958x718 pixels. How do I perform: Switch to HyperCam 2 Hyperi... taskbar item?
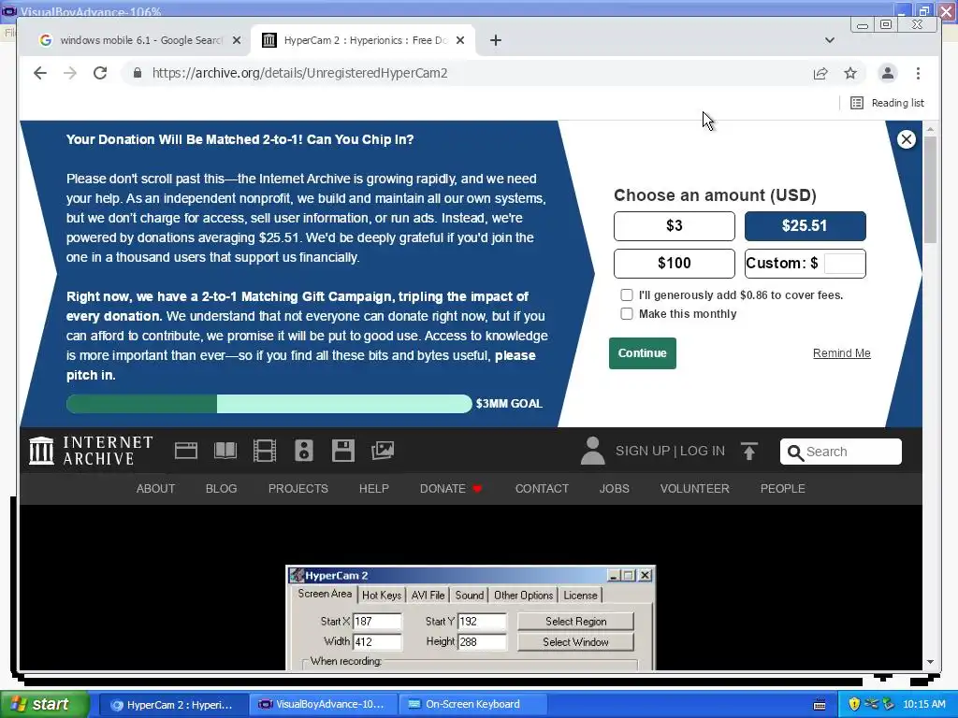coord(173,705)
